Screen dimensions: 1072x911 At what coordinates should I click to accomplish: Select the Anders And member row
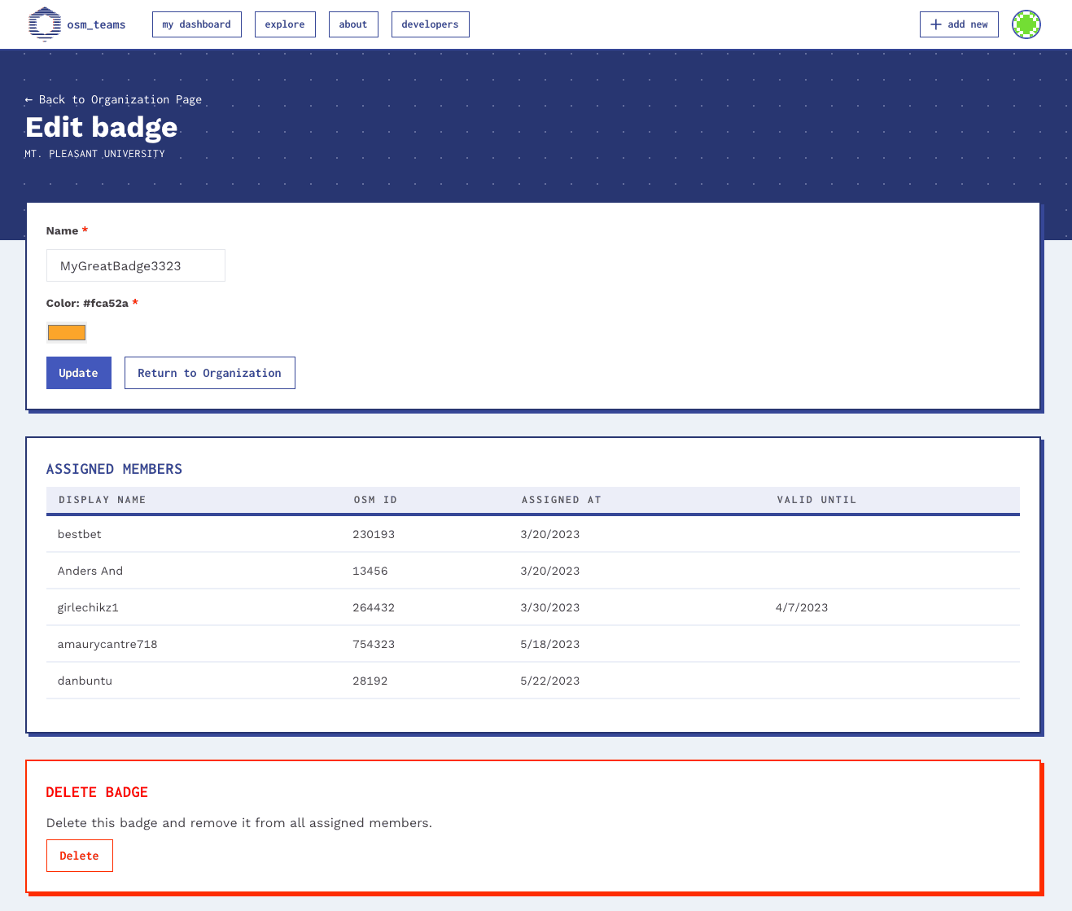[90, 571]
